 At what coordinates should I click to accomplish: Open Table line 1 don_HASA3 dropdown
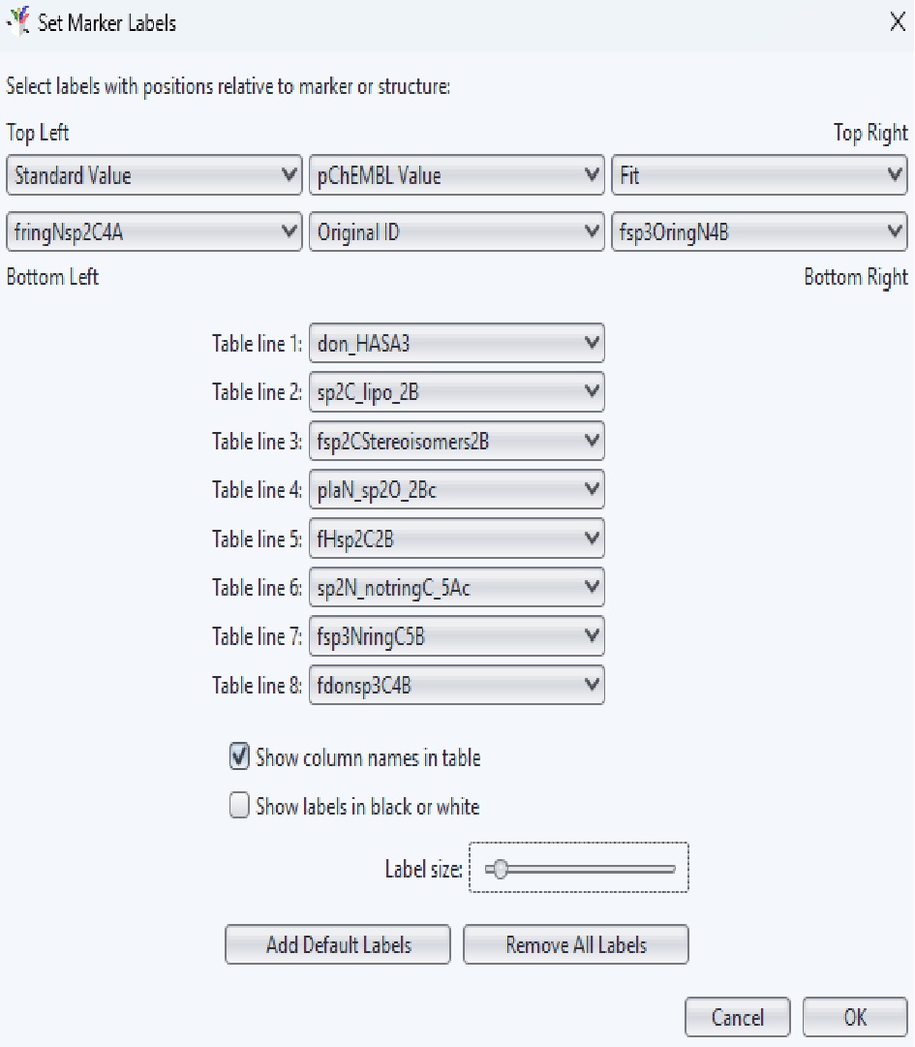(456, 343)
